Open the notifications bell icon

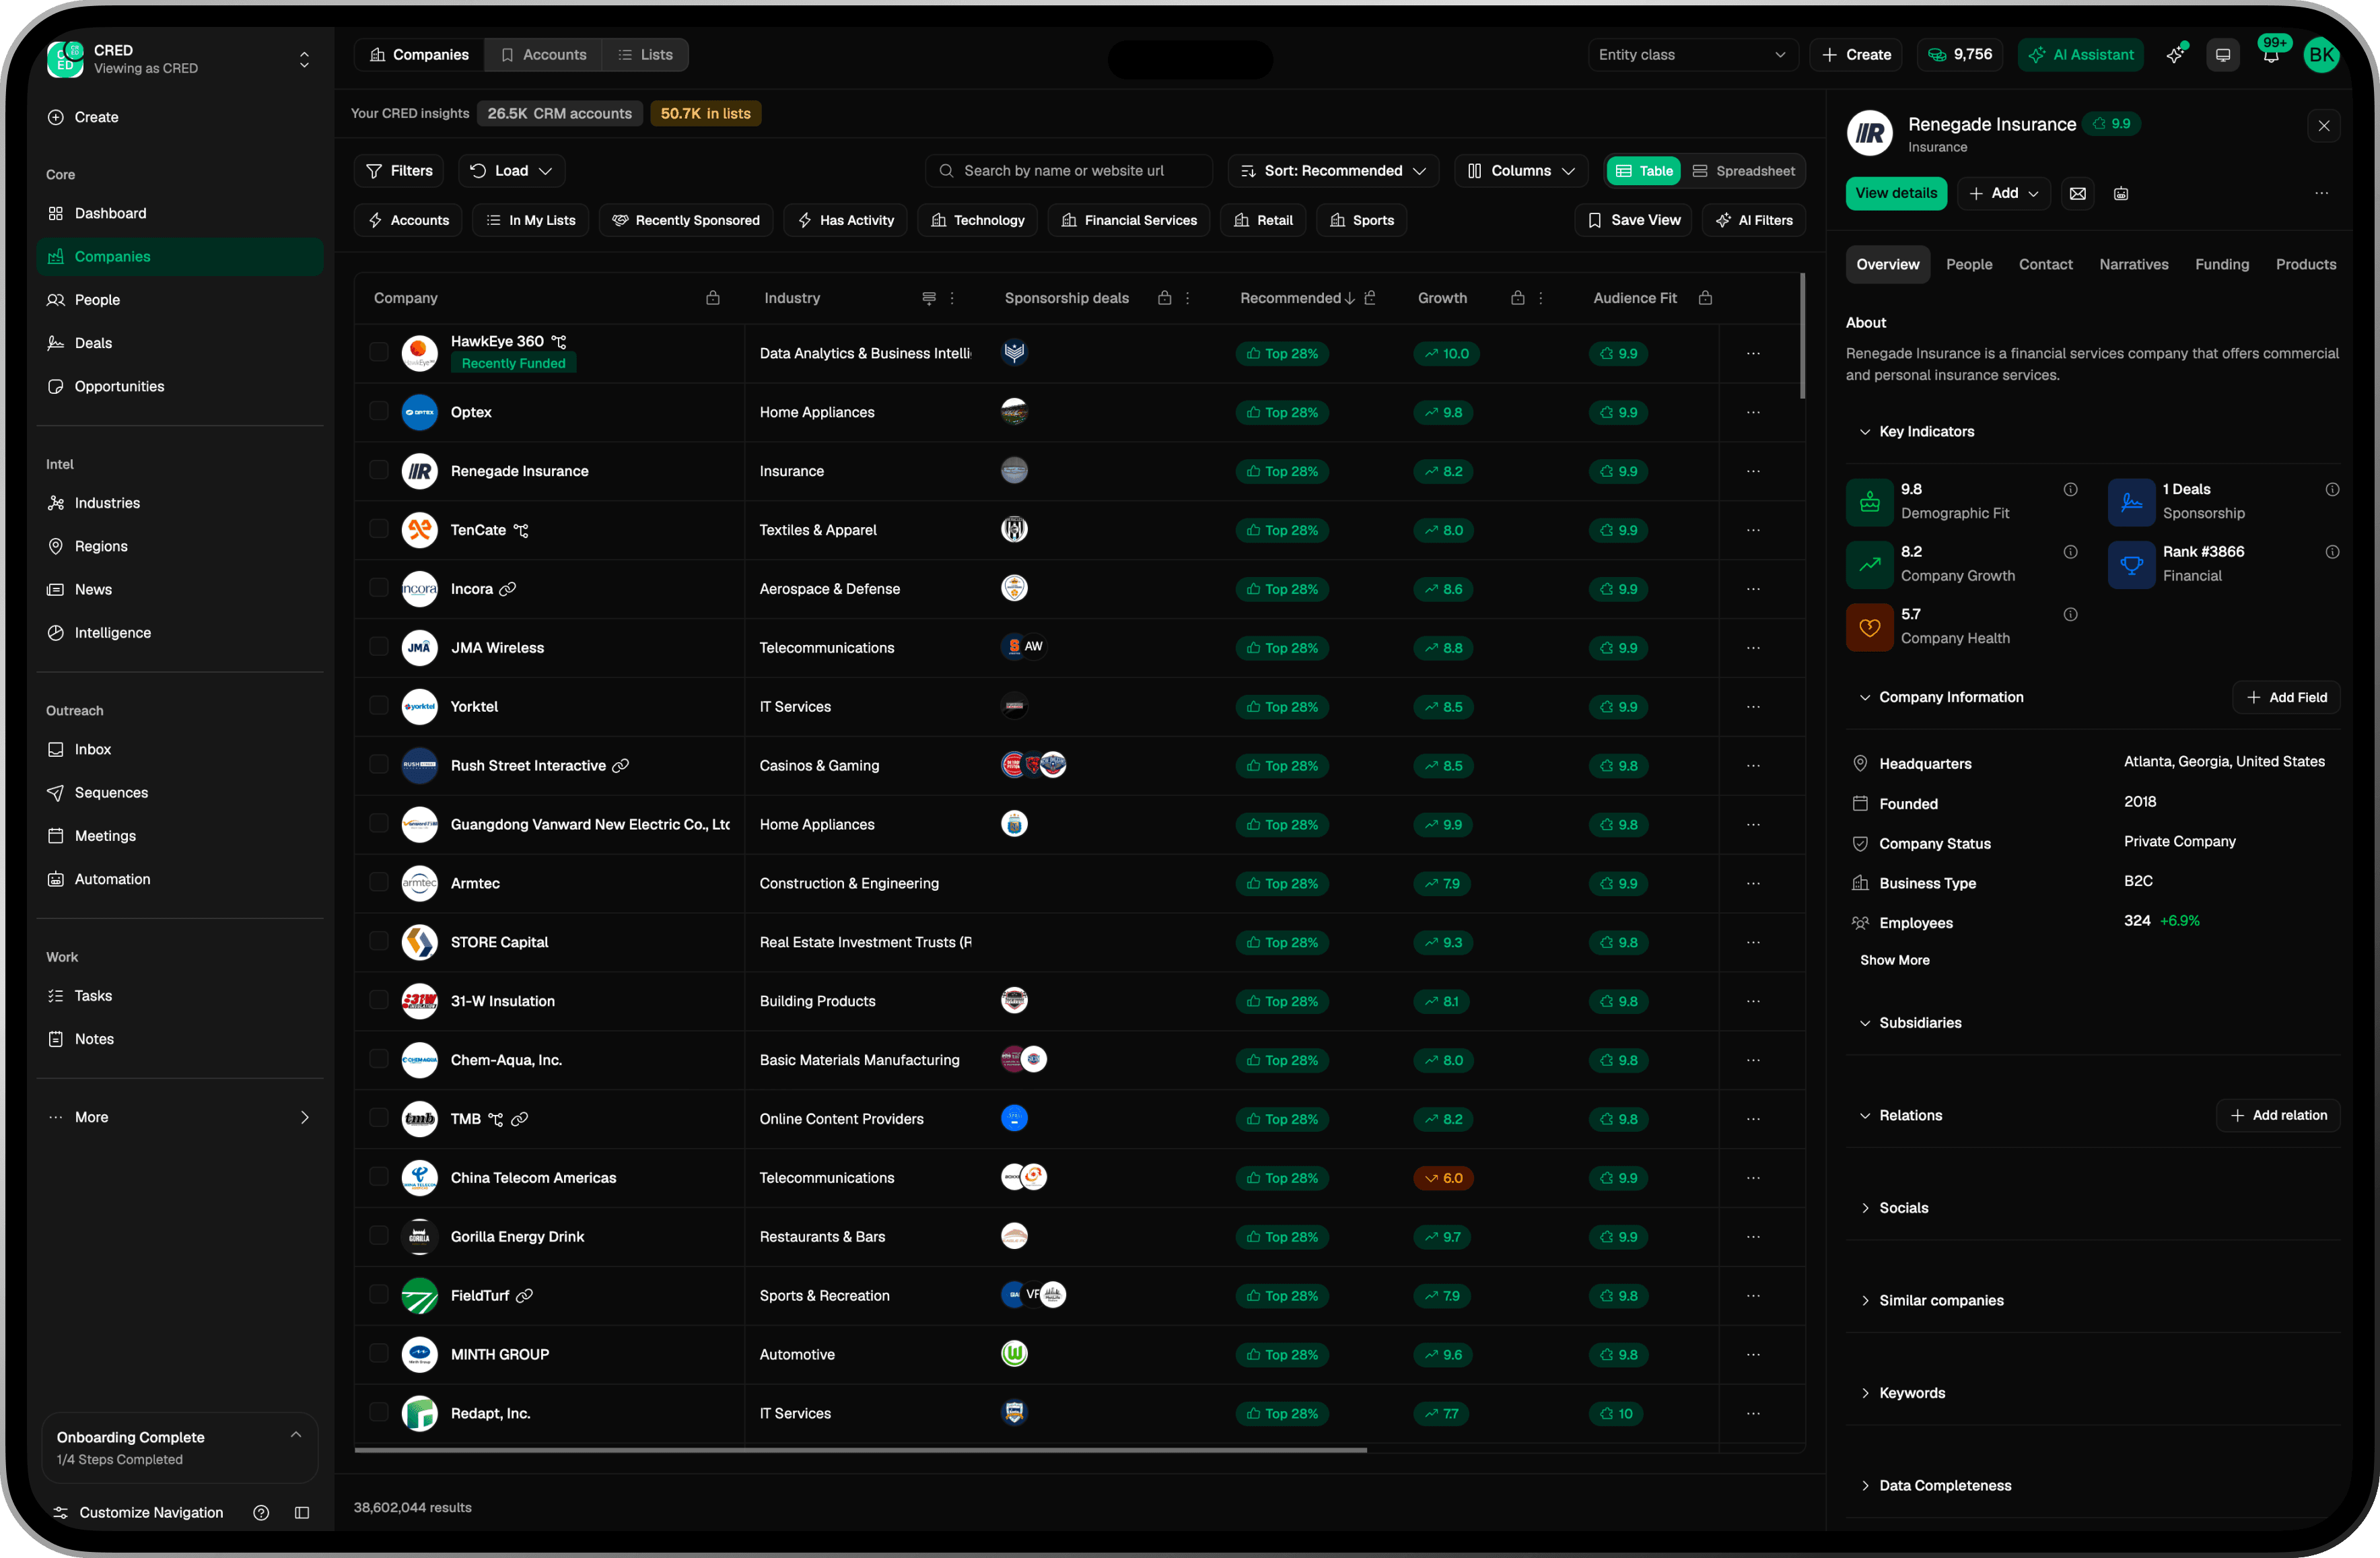coord(2271,55)
